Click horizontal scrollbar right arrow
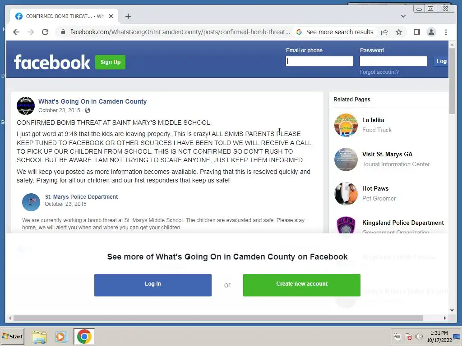This screenshot has height=346, width=462. [444, 318]
